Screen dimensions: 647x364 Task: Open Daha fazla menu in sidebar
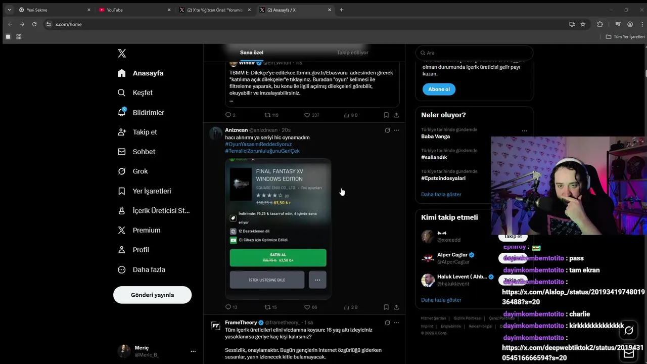click(x=141, y=269)
